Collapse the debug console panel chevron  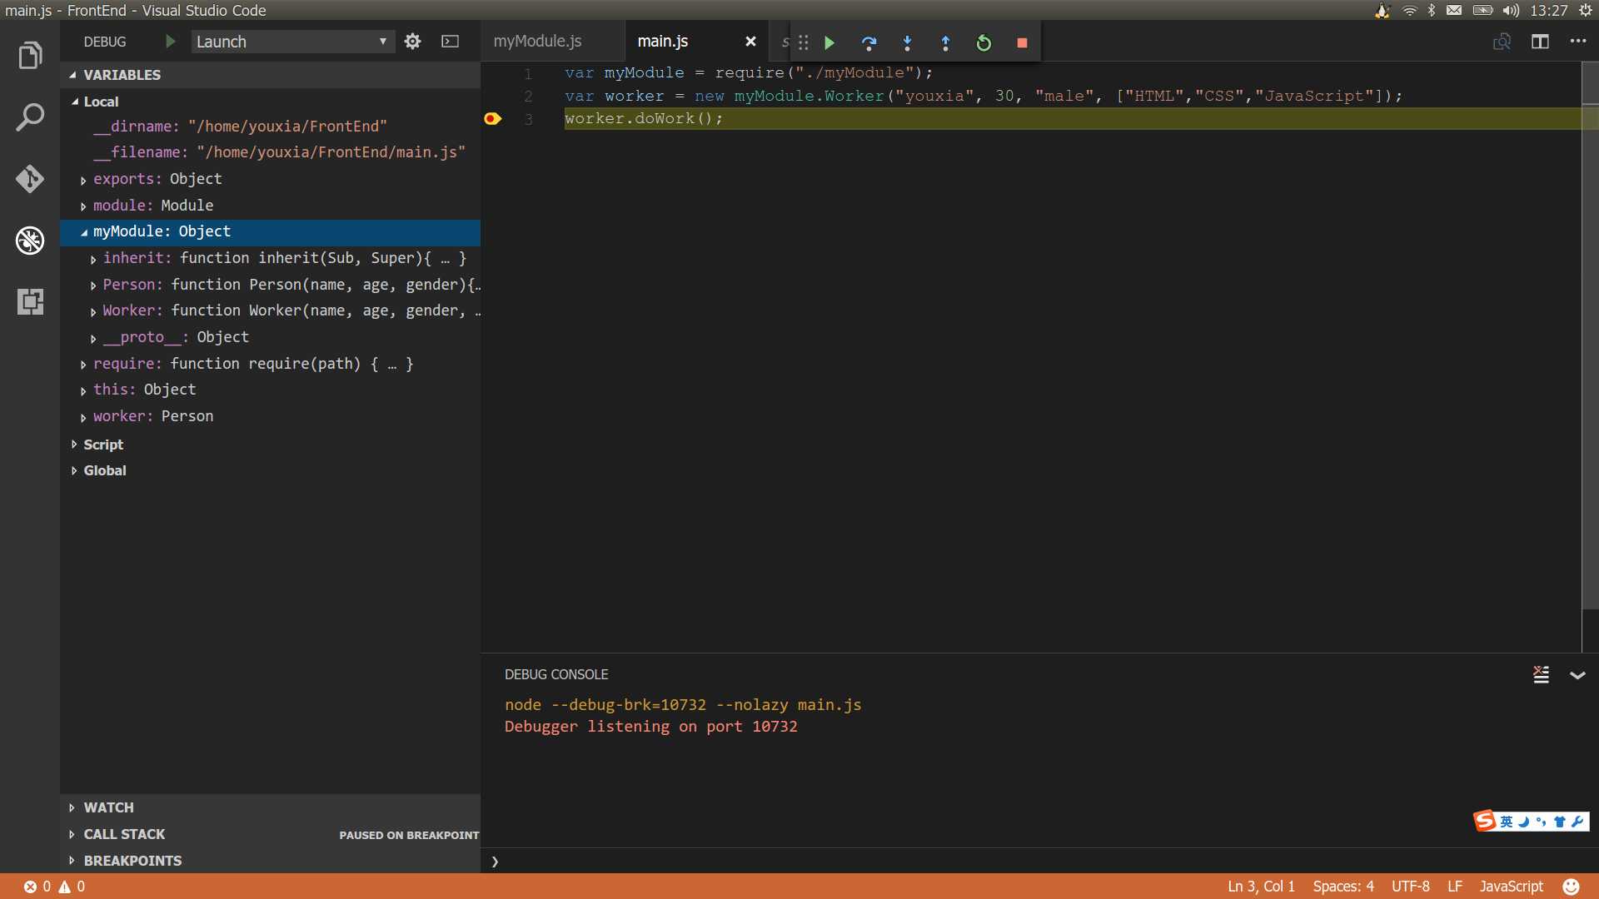1577,675
